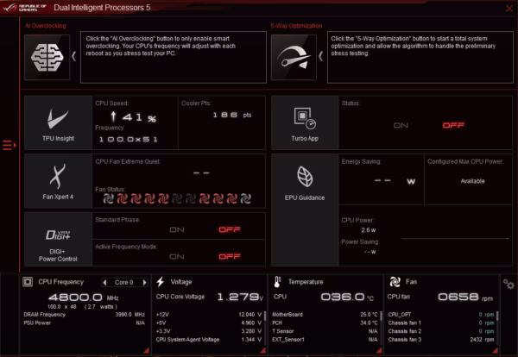Click the Voltage lightning bolt icon

[x=161, y=282]
